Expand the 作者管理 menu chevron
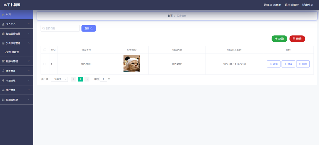 (29, 71)
